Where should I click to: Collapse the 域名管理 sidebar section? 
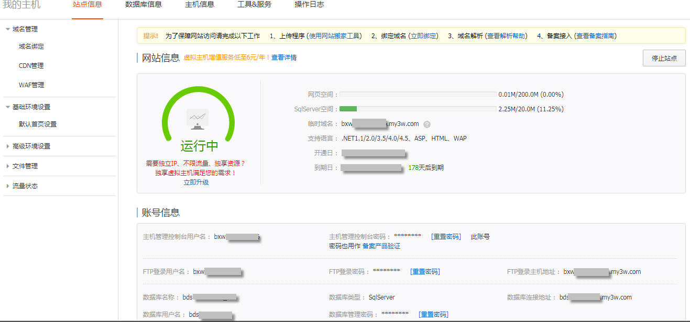point(25,29)
